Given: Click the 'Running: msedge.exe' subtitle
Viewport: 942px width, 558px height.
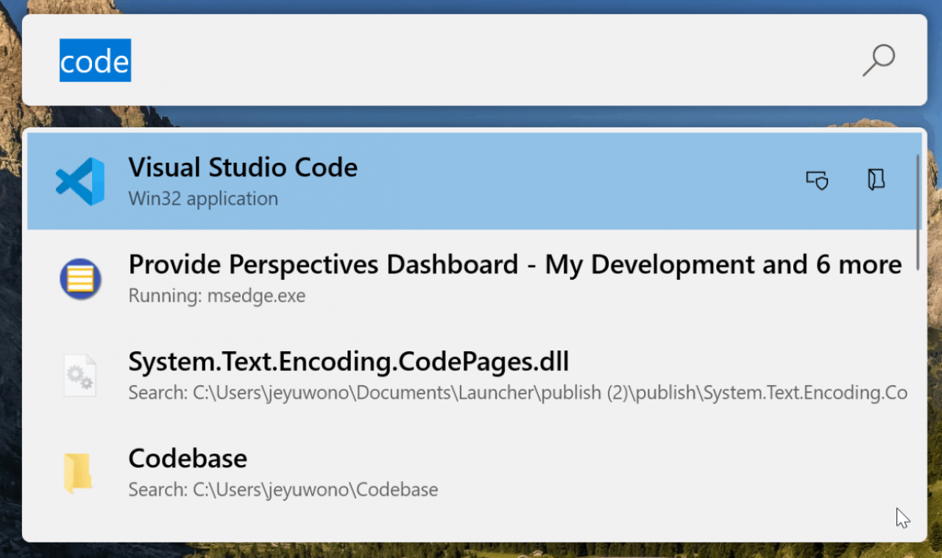Looking at the screenshot, I should coord(216,296).
